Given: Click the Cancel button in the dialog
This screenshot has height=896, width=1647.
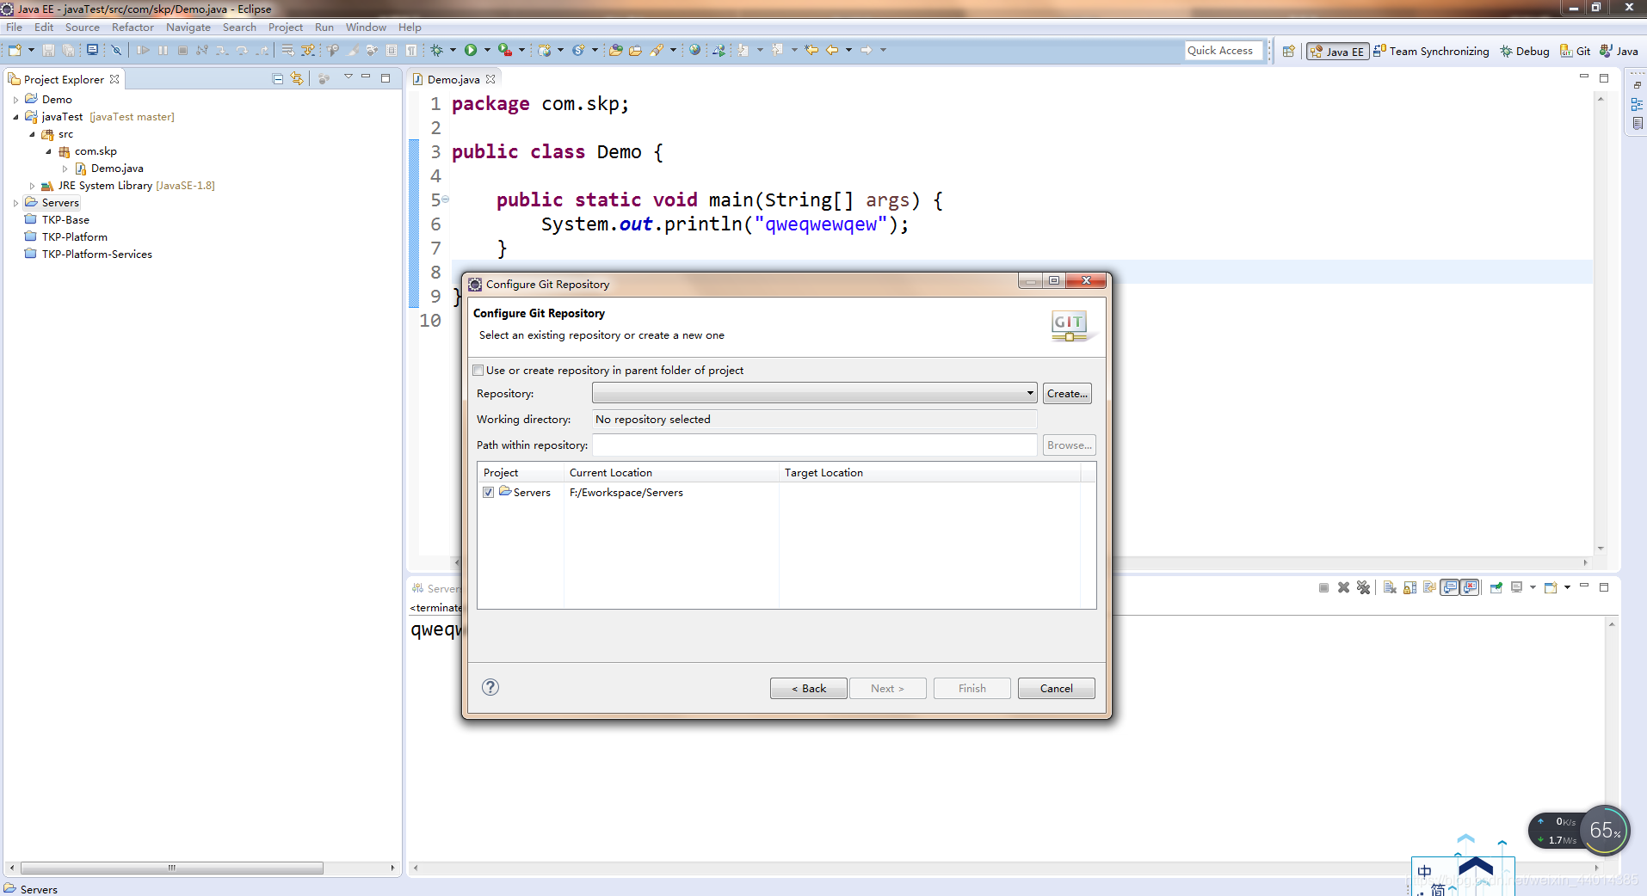Looking at the screenshot, I should 1056,688.
